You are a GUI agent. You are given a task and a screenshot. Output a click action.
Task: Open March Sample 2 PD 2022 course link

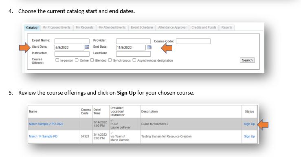point(46,124)
